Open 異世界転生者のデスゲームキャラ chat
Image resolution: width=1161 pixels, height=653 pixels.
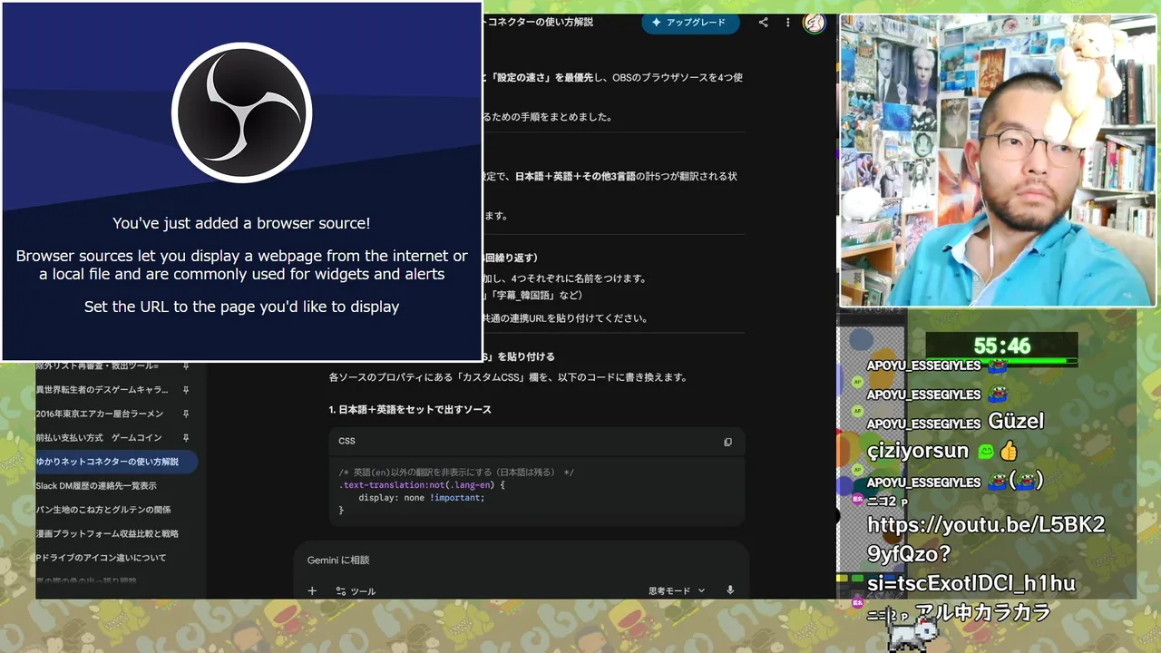tap(102, 390)
